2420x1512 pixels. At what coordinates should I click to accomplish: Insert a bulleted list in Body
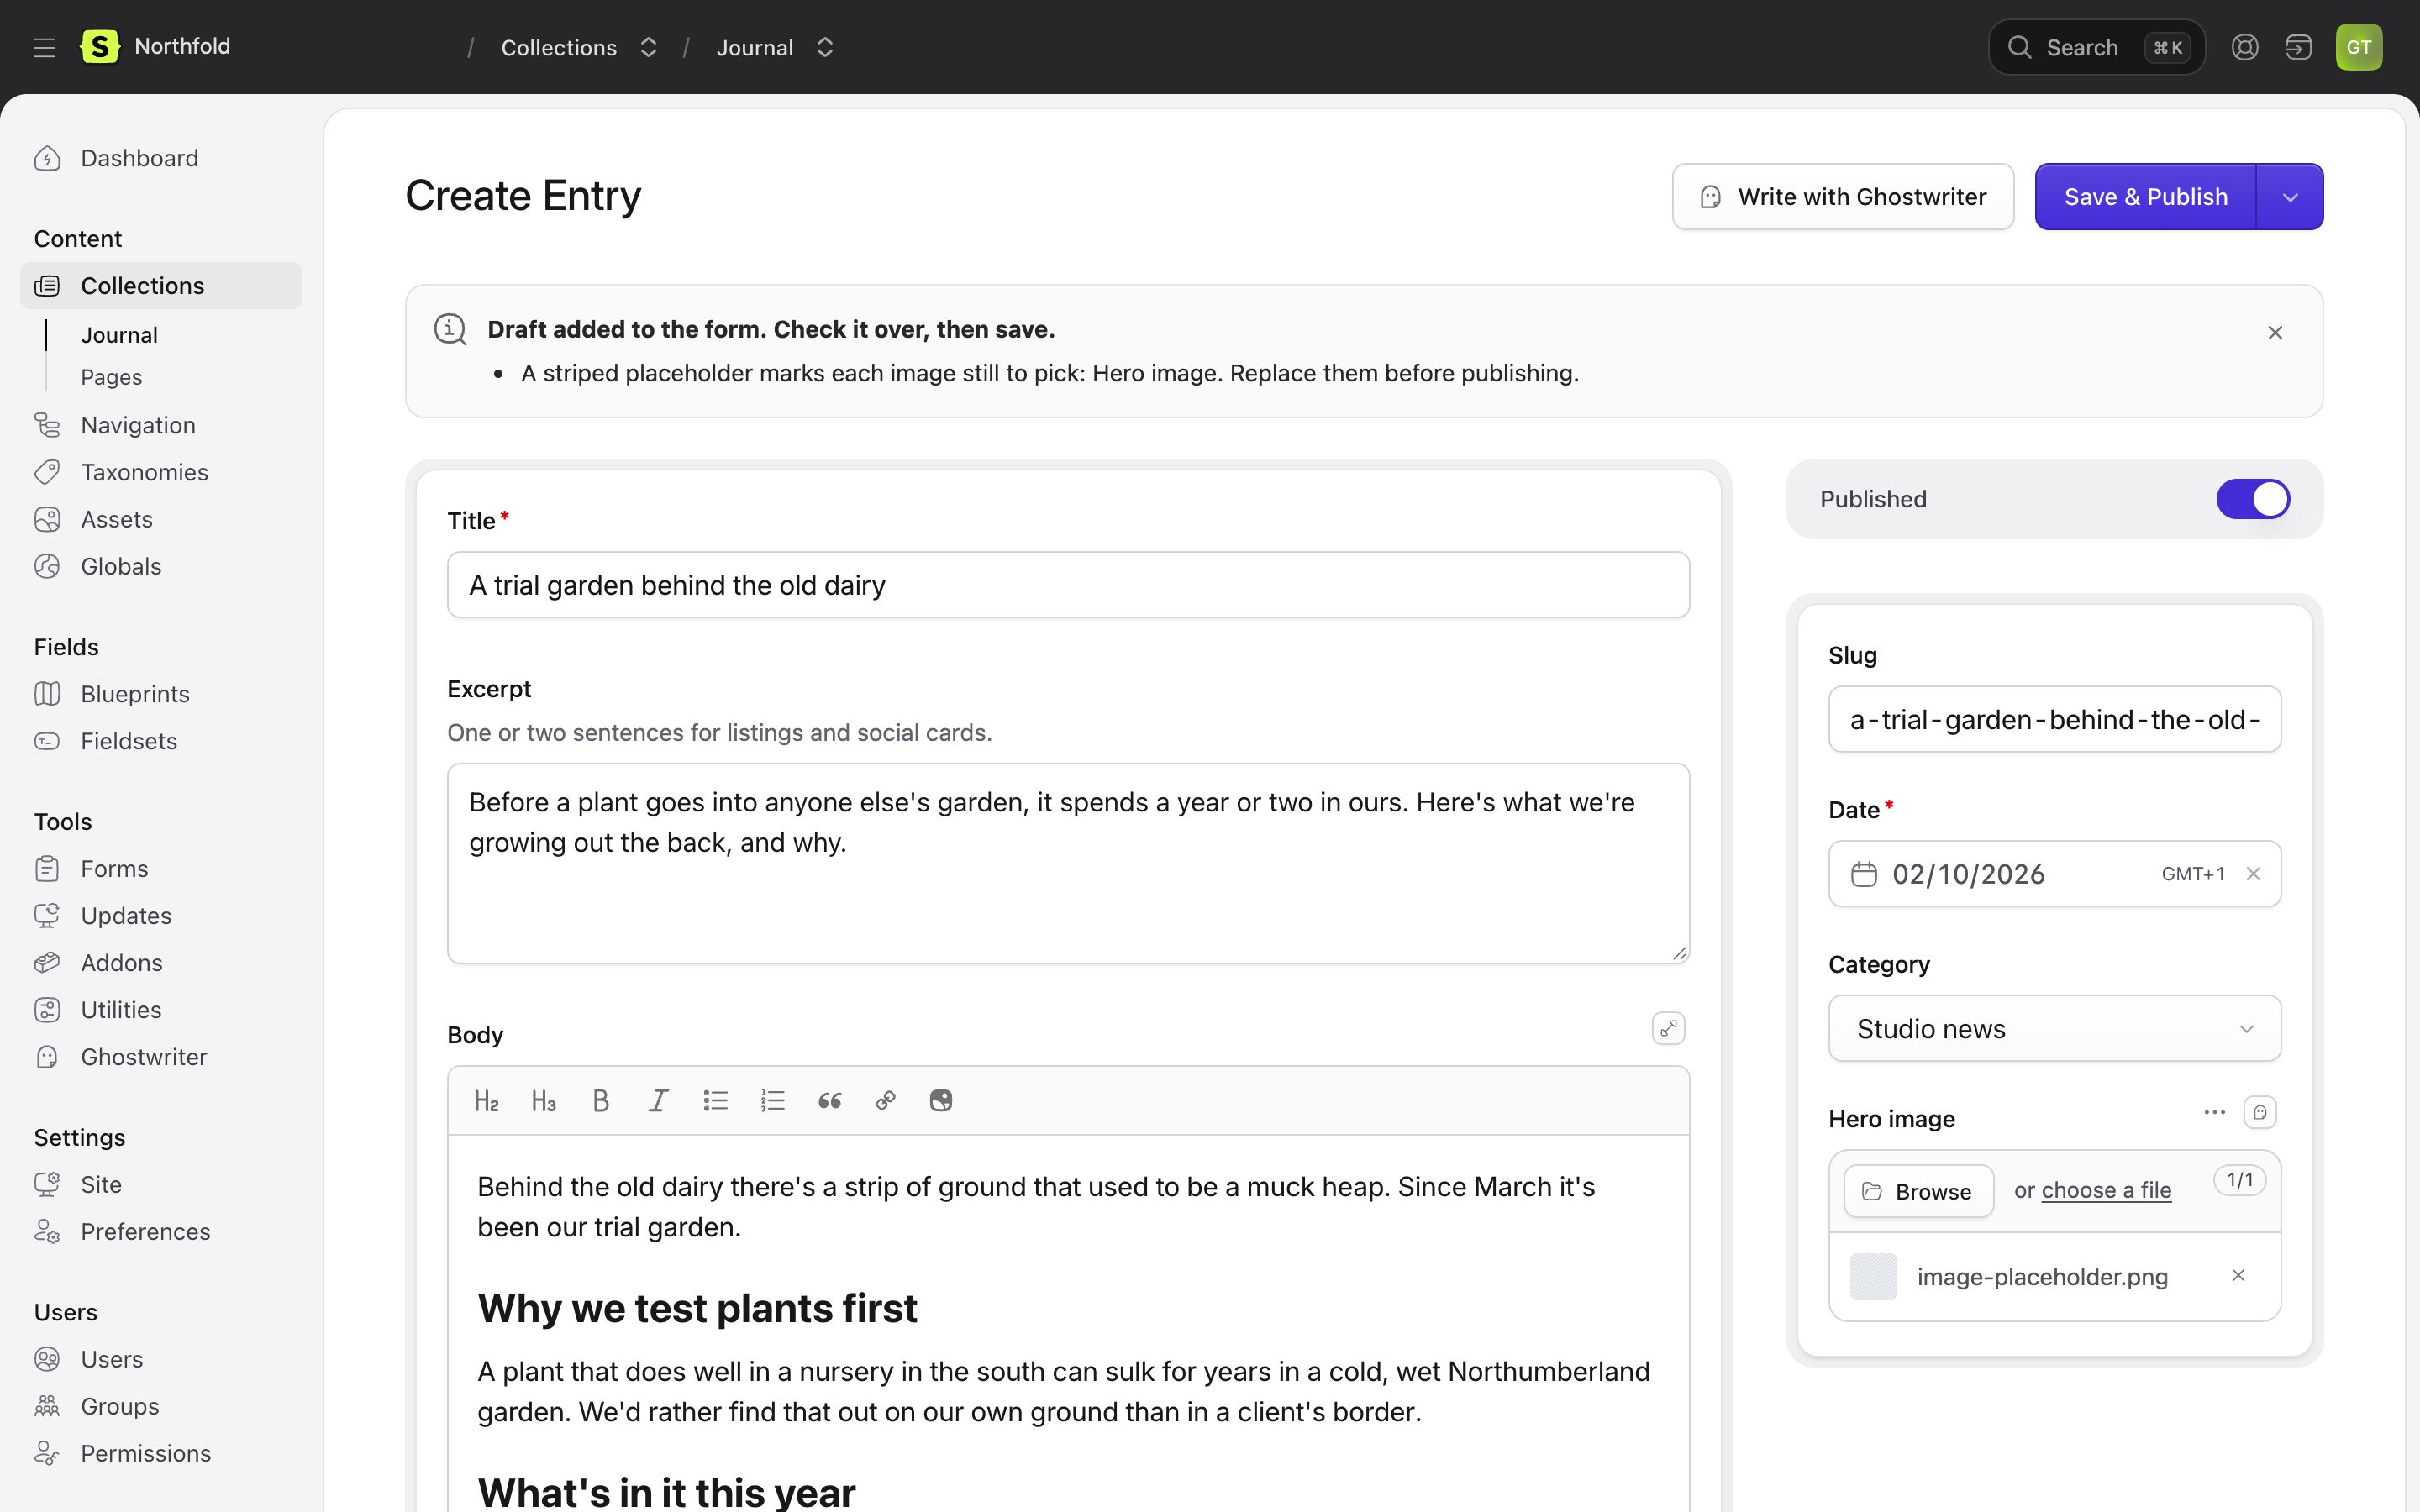(x=715, y=1101)
